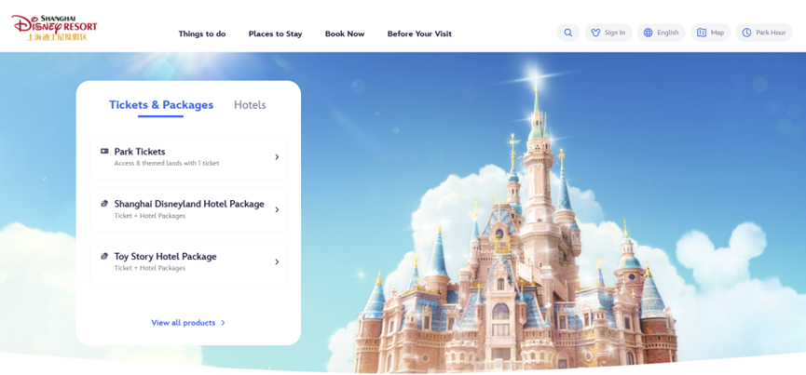Change language via the English label
806x375 pixels.
pos(668,33)
